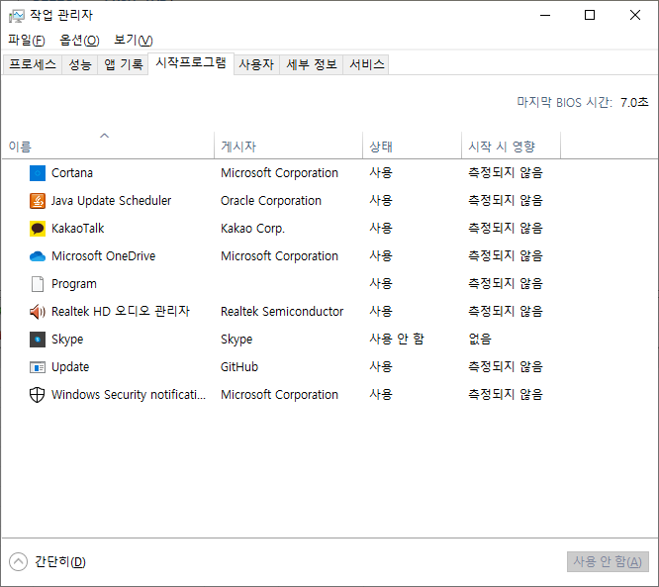Switch to the 서비스 tab
Image resolution: width=659 pixels, height=587 pixels.
pyautogui.click(x=366, y=64)
